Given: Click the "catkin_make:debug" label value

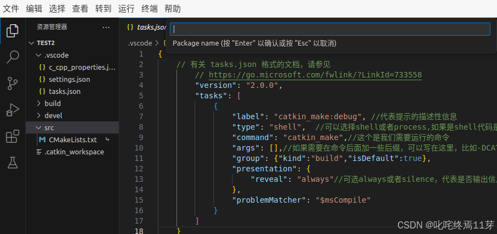Looking at the screenshot, I should coord(318,116).
